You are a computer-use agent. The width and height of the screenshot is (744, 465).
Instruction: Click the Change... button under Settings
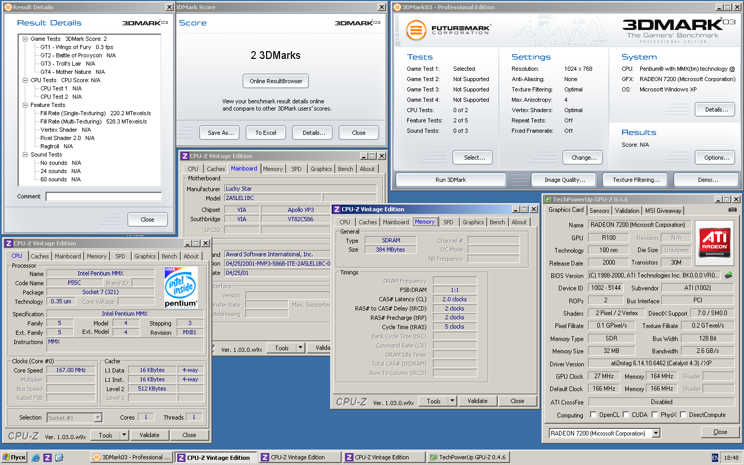point(584,158)
